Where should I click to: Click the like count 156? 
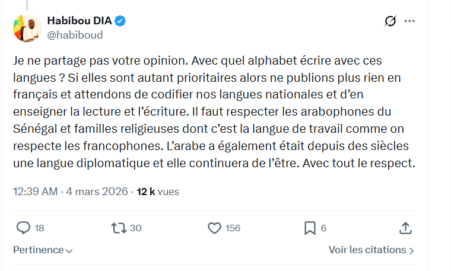click(233, 228)
